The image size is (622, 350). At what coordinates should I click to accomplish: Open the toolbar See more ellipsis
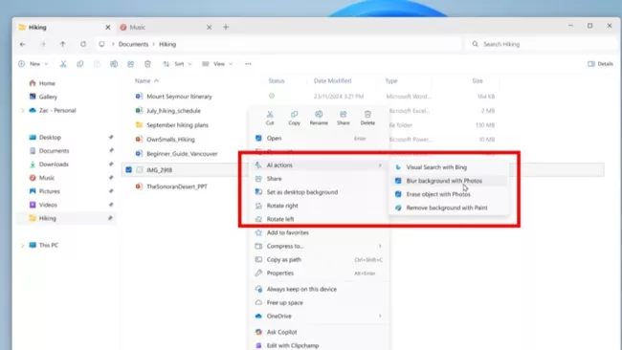(248, 64)
